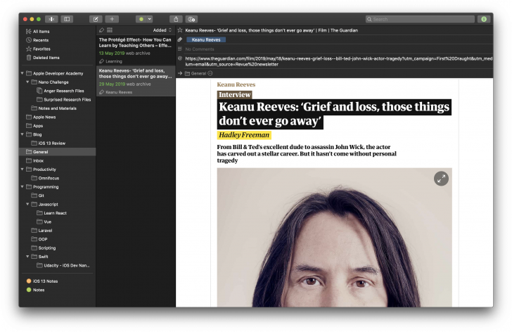Screen dimensions: 512x332
Task: Click the compose new note icon
Action: pyautogui.click(x=96, y=19)
